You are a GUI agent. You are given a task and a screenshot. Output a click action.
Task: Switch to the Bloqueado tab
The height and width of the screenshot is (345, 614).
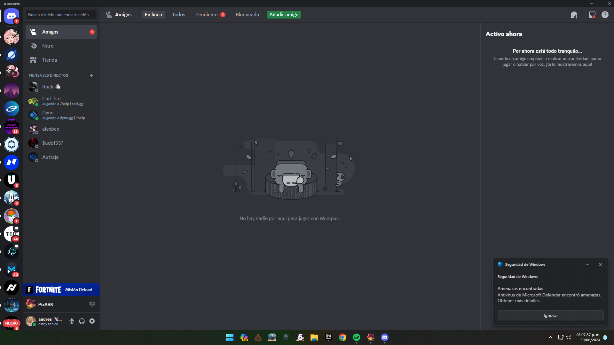coord(247,15)
